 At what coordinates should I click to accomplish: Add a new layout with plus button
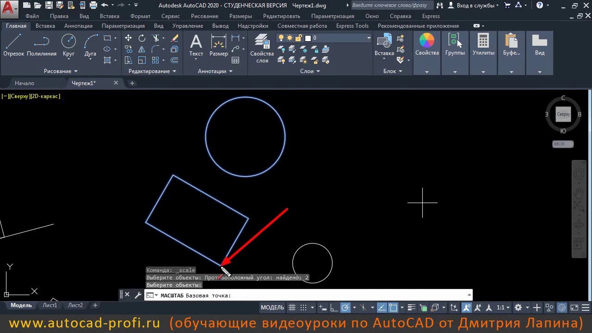[95, 305]
